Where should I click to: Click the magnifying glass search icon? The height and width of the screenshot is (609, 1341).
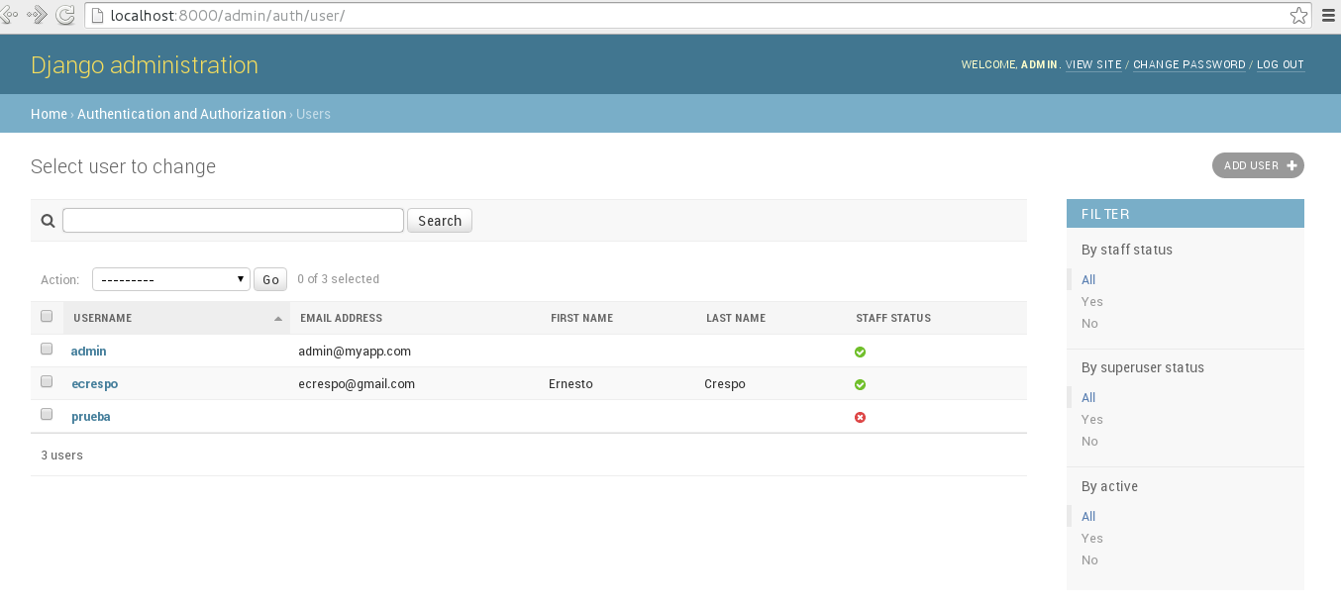point(48,221)
